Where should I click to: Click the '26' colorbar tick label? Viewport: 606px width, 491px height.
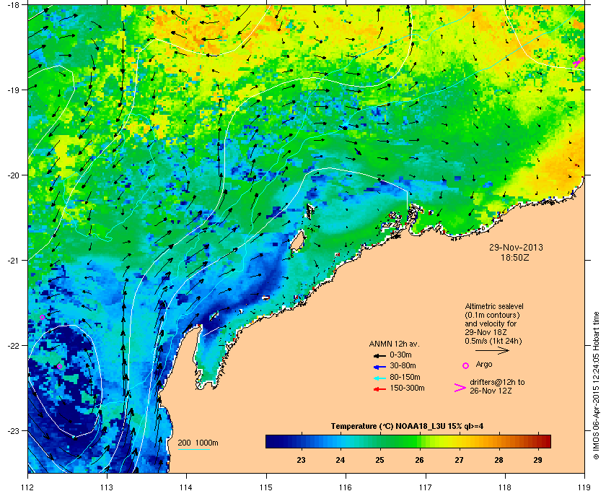pos(419,460)
